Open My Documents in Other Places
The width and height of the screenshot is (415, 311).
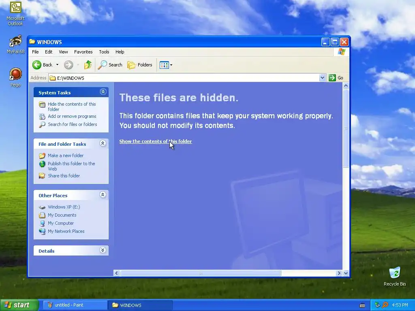coord(62,215)
